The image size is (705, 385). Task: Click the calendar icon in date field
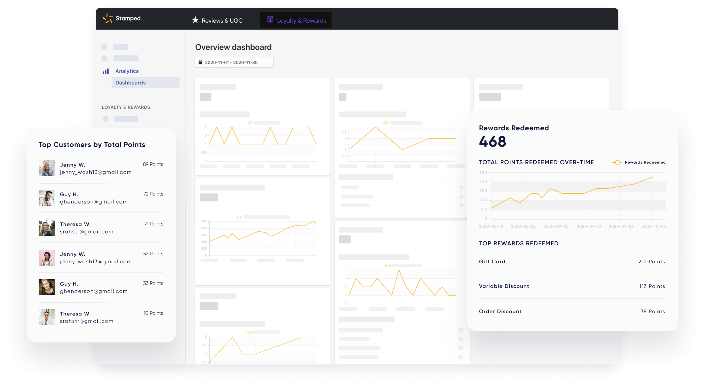[x=201, y=62]
